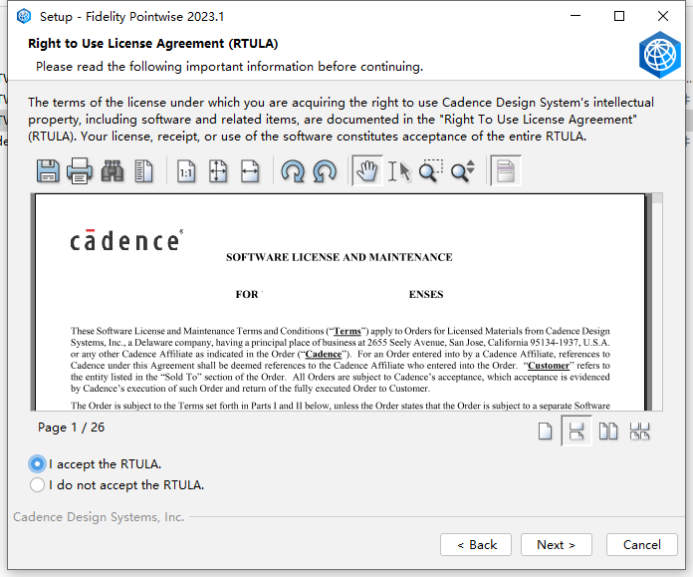Switch to continuous facing pages view
This screenshot has height=577, width=693.
[639, 431]
